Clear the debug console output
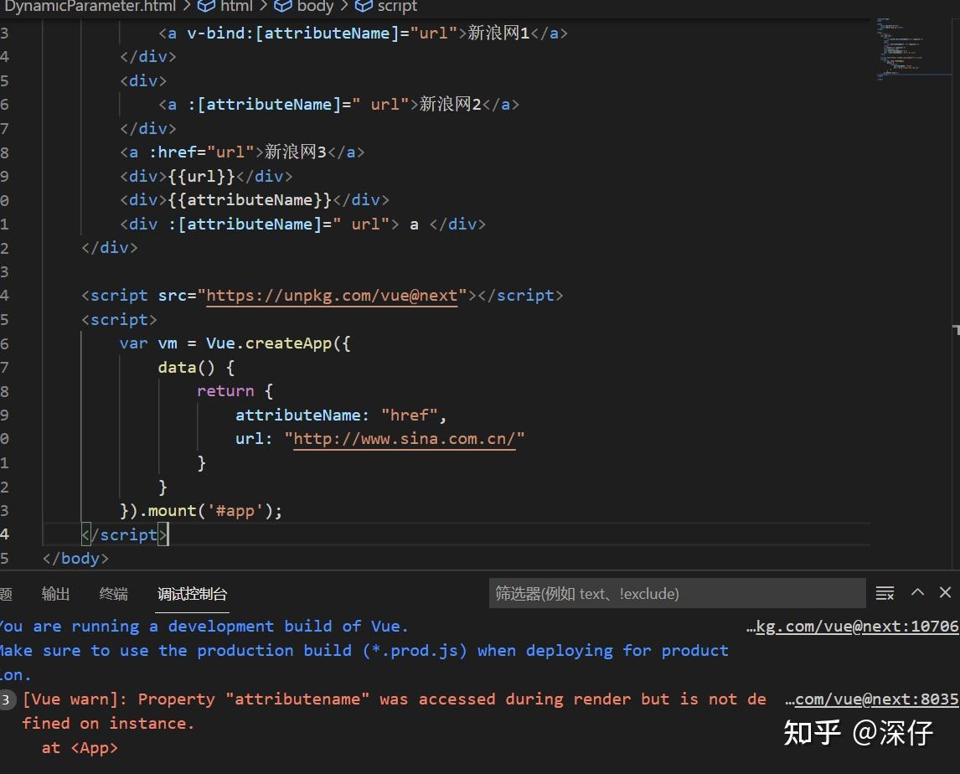This screenshot has height=774, width=960. pyautogui.click(x=885, y=592)
